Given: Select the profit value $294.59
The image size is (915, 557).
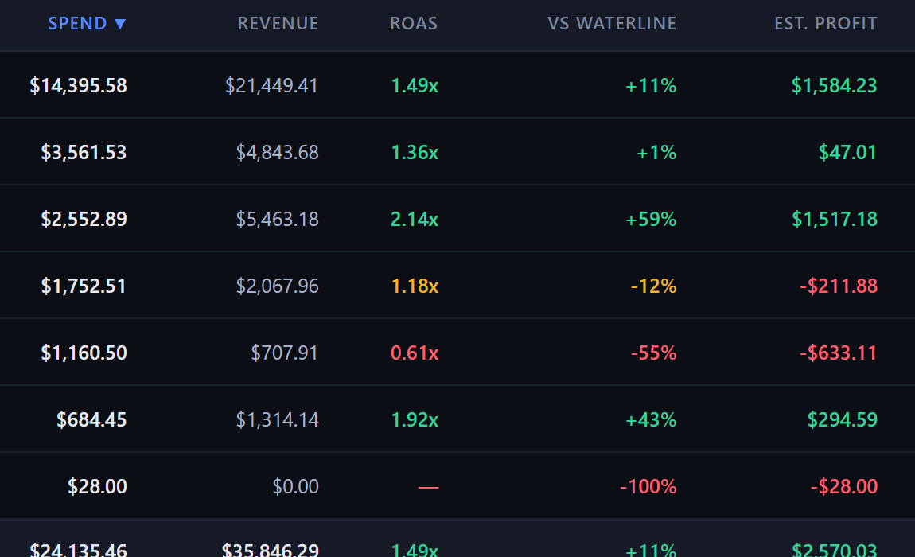Looking at the screenshot, I should pyautogui.click(x=842, y=419).
